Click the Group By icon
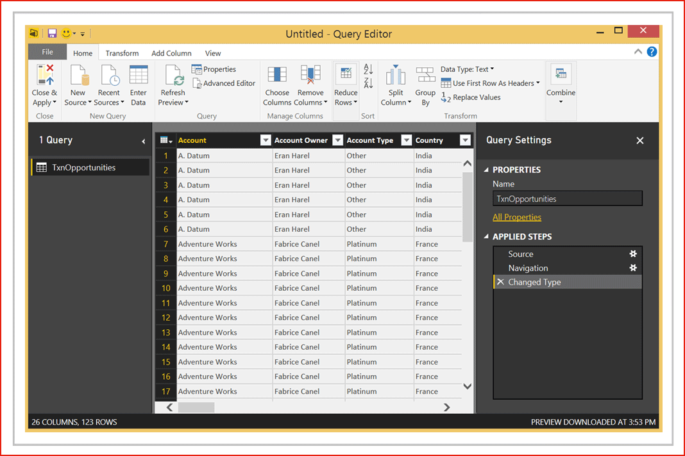 pos(425,76)
